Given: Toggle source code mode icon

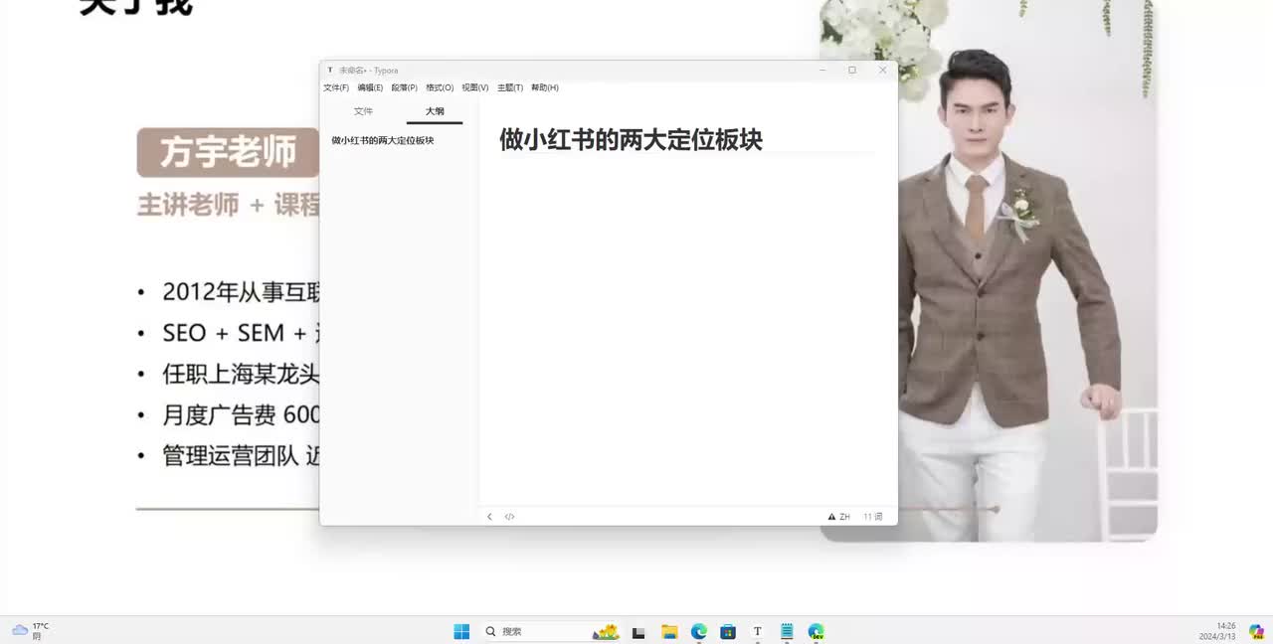Looking at the screenshot, I should point(509,517).
